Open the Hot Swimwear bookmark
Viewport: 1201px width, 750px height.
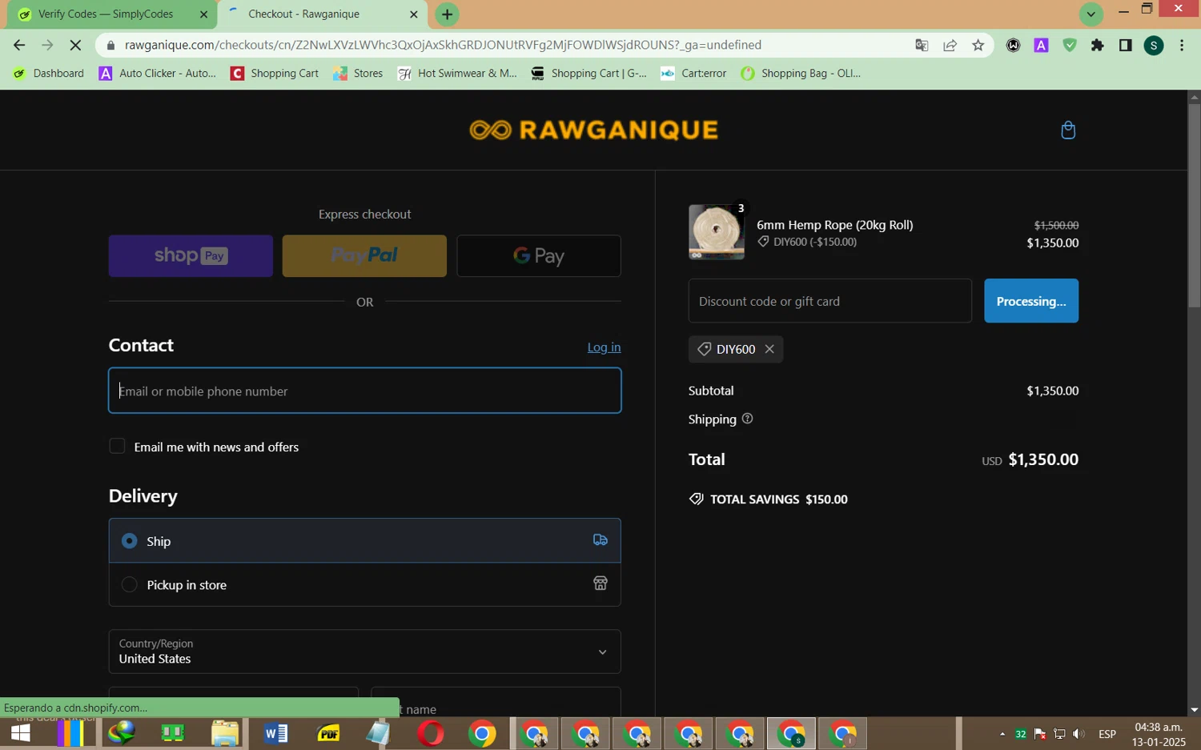[x=457, y=73]
